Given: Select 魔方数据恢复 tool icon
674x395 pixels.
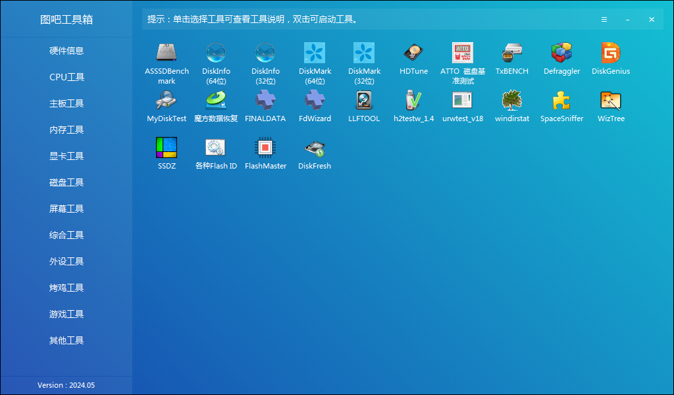Looking at the screenshot, I should coord(216,100).
